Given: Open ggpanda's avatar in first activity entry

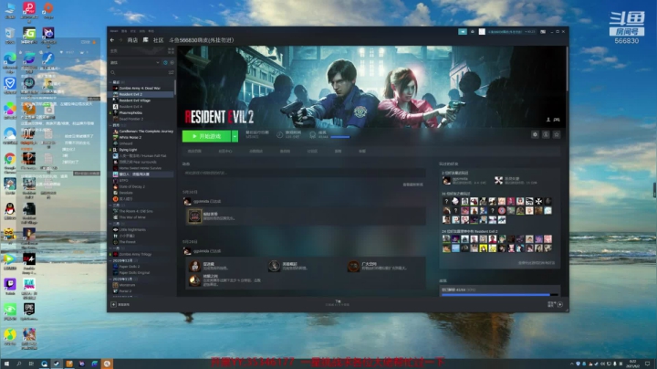Looking at the screenshot, I should [x=187, y=201].
